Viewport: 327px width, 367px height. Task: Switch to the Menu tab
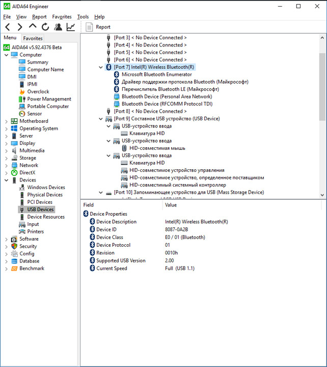point(10,38)
